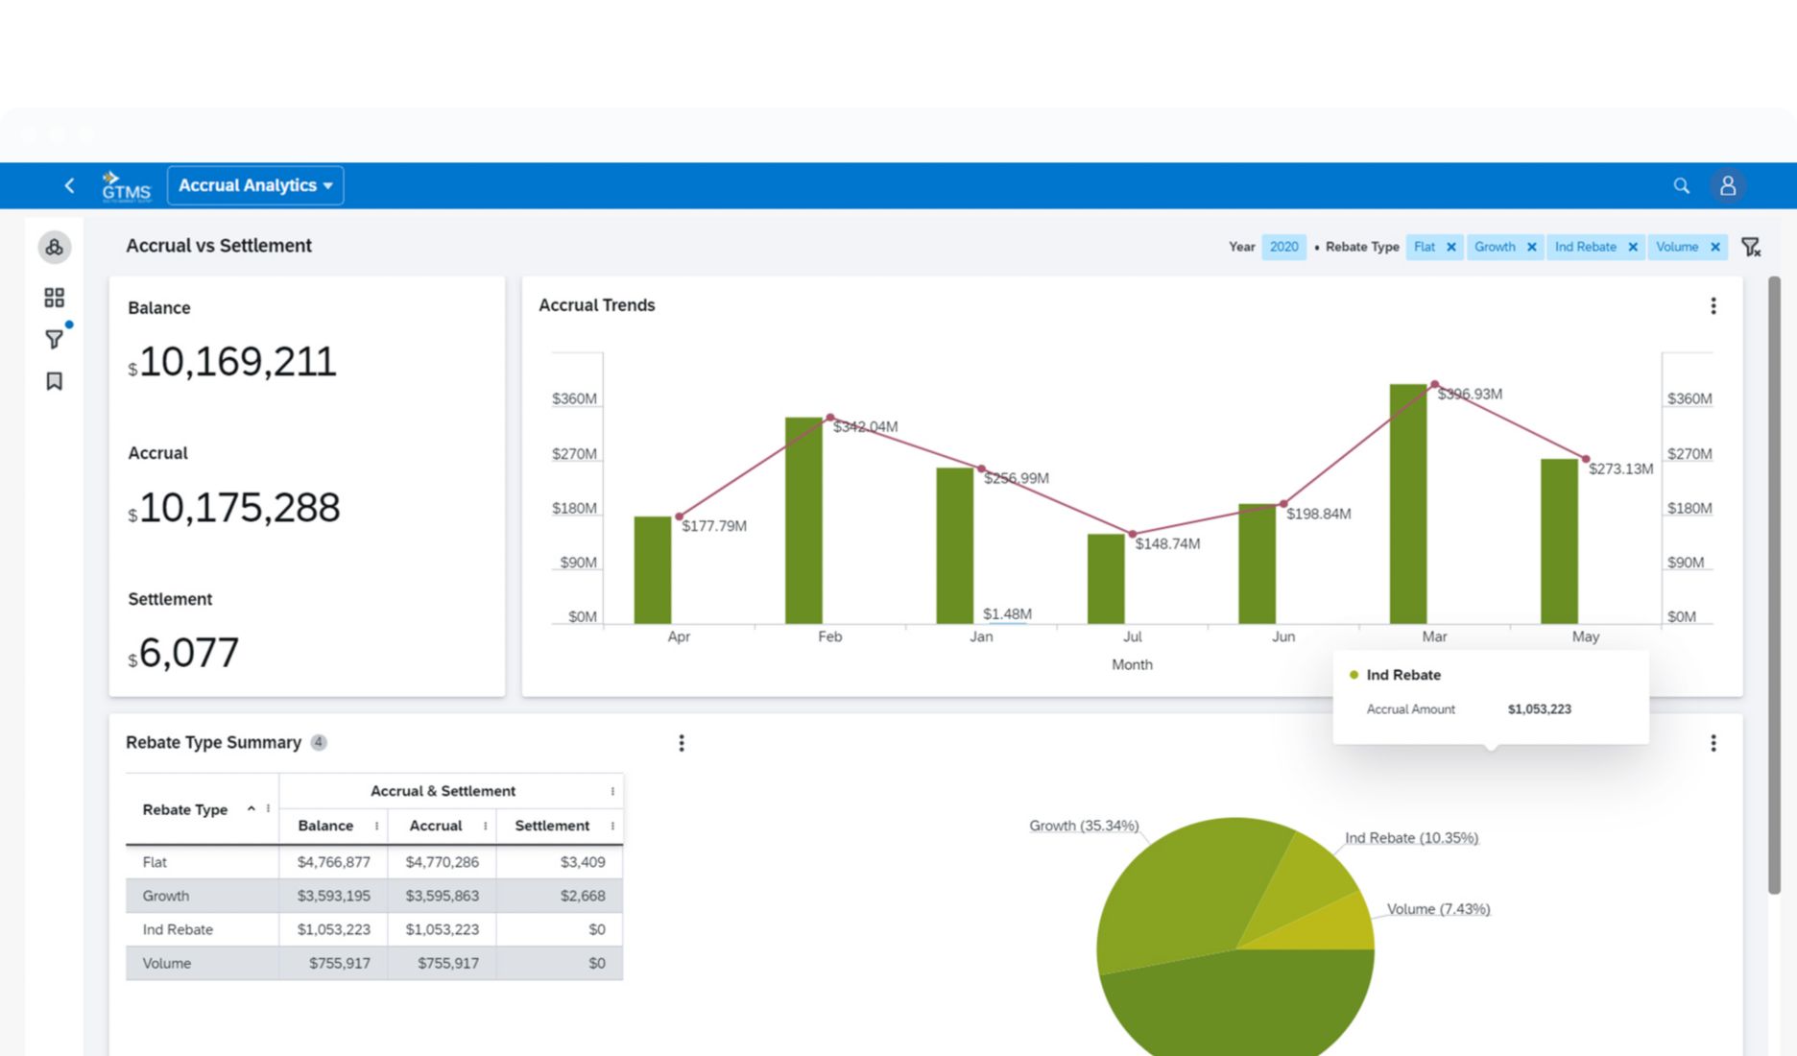Open the user profile avatar
The height and width of the screenshot is (1056, 1797).
click(x=1727, y=185)
